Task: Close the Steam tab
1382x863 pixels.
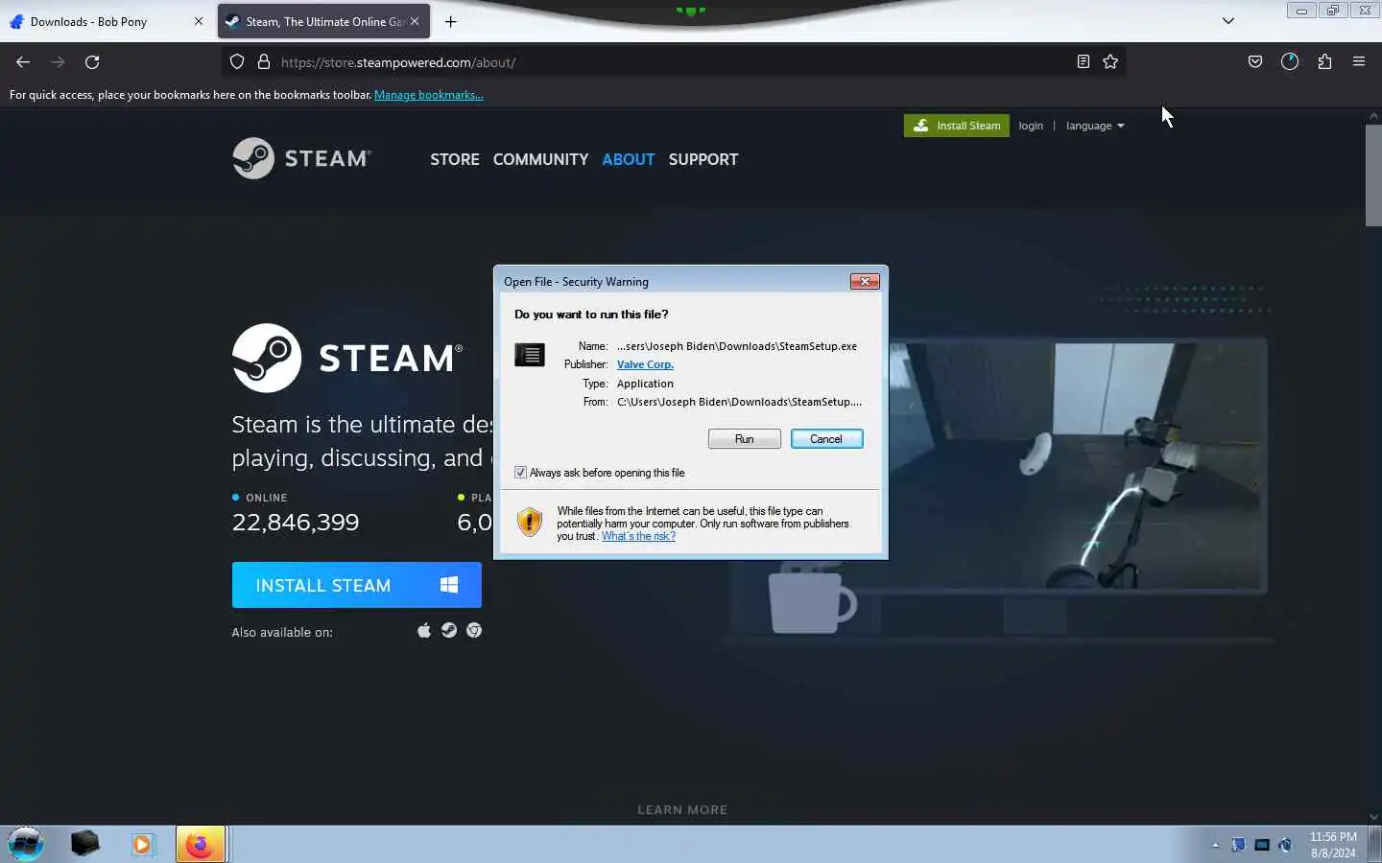Action: (x=415, y=21)
